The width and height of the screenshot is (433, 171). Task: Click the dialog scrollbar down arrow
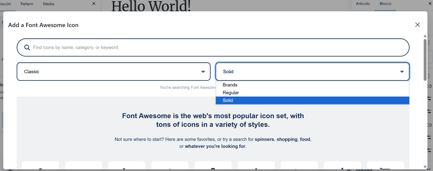point(425,167)
